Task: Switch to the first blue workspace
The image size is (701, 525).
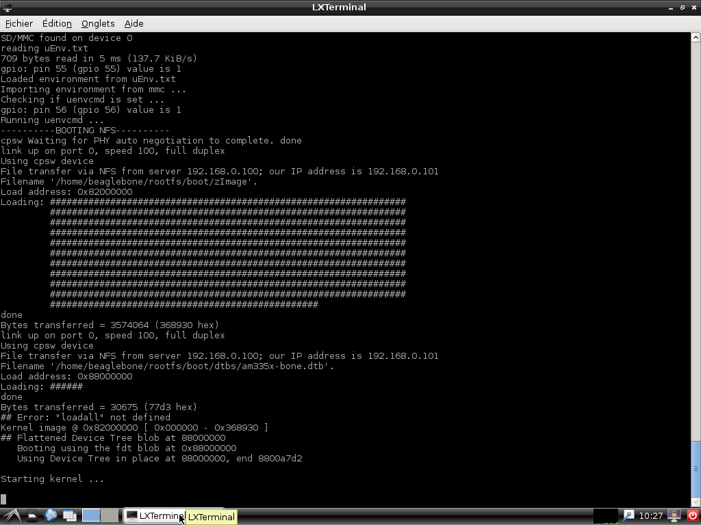Action: [91, 516]
